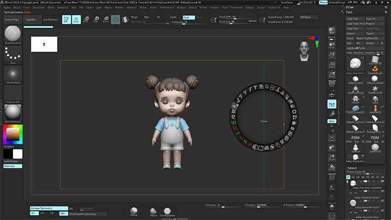Click the head-shaped camera view indicator
Viewport: 391px width, 220px height.
(x=304, y=52)
